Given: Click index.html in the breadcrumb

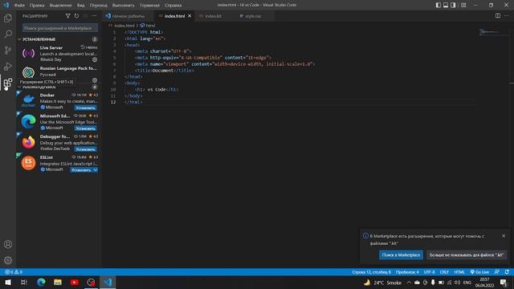Looking at the screenshot, I should click(x=124, y=25).
